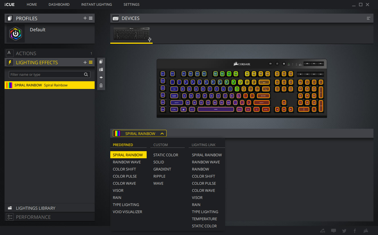Select the spacebar key on keyboard preview
Image resolution: width=378 pixels, height=235 pixels.
click(x=216, y=109)
